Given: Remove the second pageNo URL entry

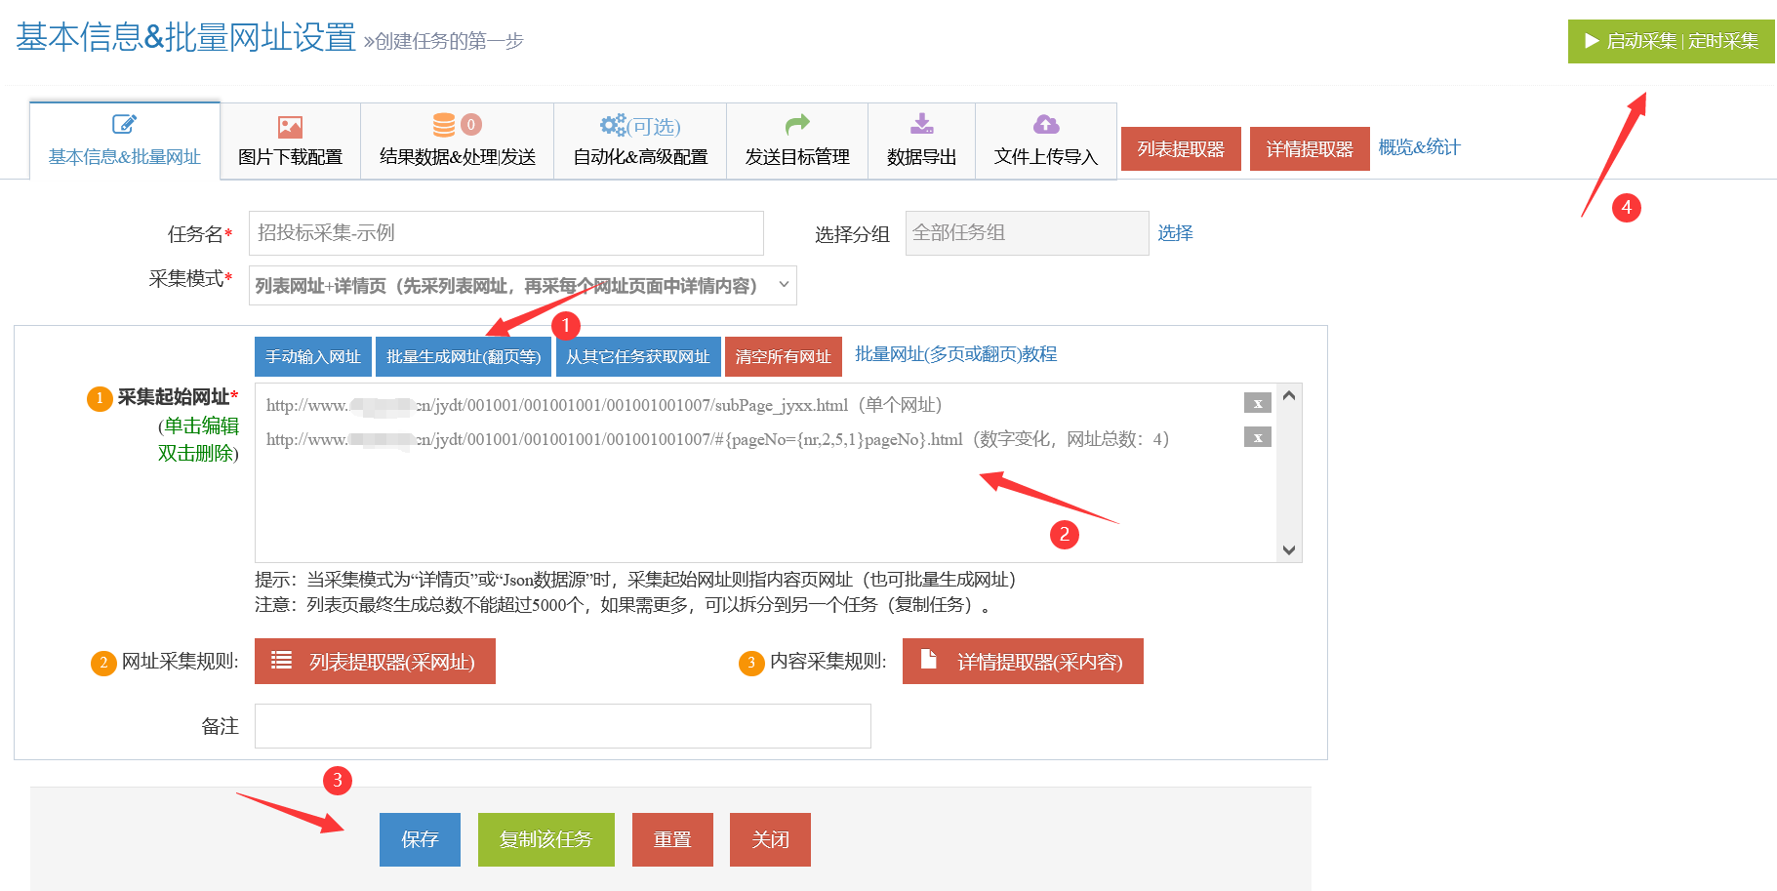Looking at the screenshot, I should pyautogui.click(x=1257, y=437).
